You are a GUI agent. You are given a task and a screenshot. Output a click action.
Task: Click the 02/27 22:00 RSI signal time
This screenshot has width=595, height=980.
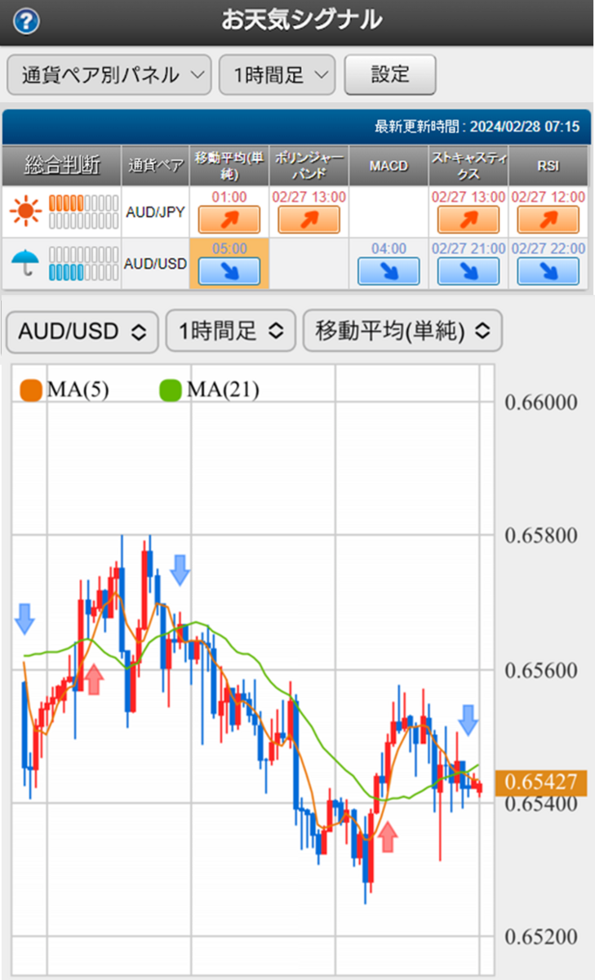pos(548,248)
